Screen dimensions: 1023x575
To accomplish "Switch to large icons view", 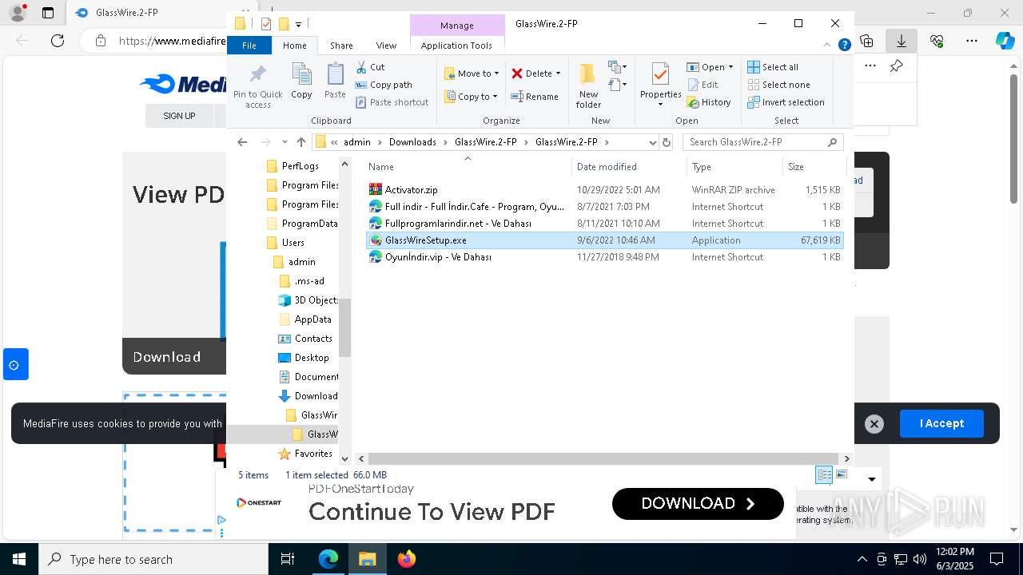I will pyautogui.click(x=842, y=475).
